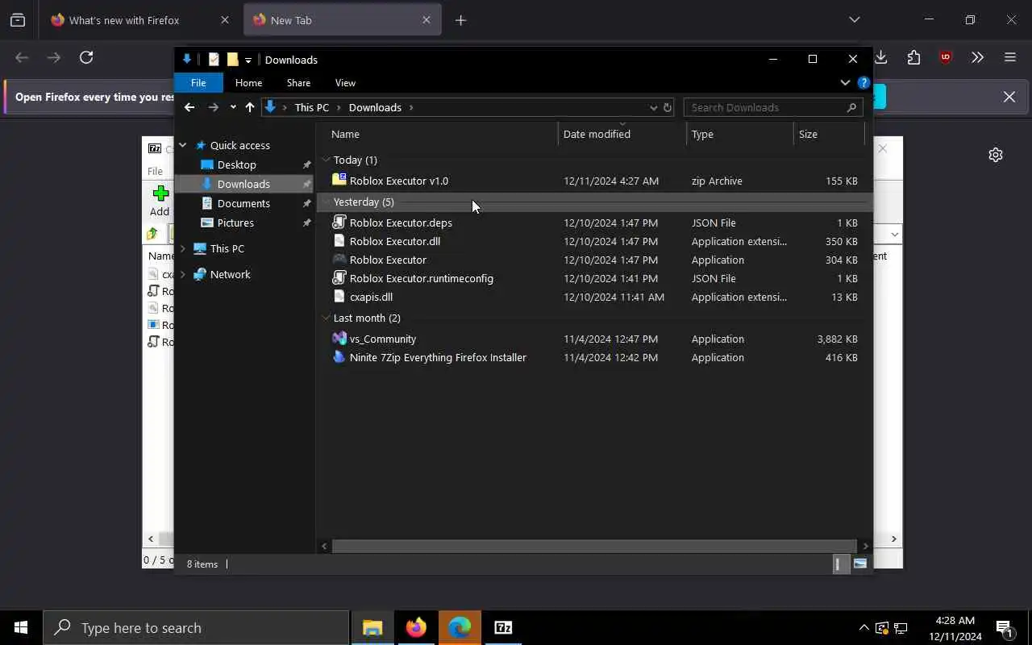Click the Explorer Forward arrow
Image resolution: width=1032 pixels, height=645 pixels.
(x=213, y=107)
